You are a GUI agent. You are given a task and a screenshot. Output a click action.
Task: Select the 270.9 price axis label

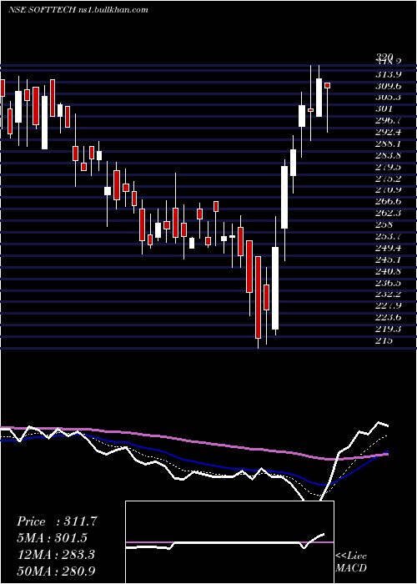click(389, 190)
